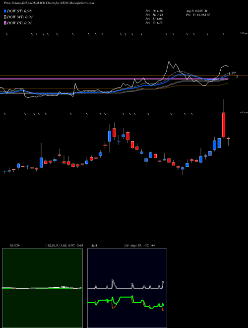Click the magenta DOW PT legend swatch
The width and height of the screenshot is (248, 328).
point(5,23)
